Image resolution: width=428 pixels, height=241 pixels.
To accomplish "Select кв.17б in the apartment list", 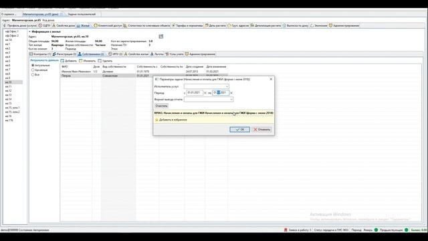I will (x=9, y=120).
